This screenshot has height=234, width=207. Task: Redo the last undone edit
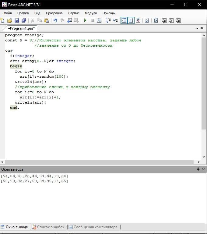pyautogui.click(x=62, y=20)
